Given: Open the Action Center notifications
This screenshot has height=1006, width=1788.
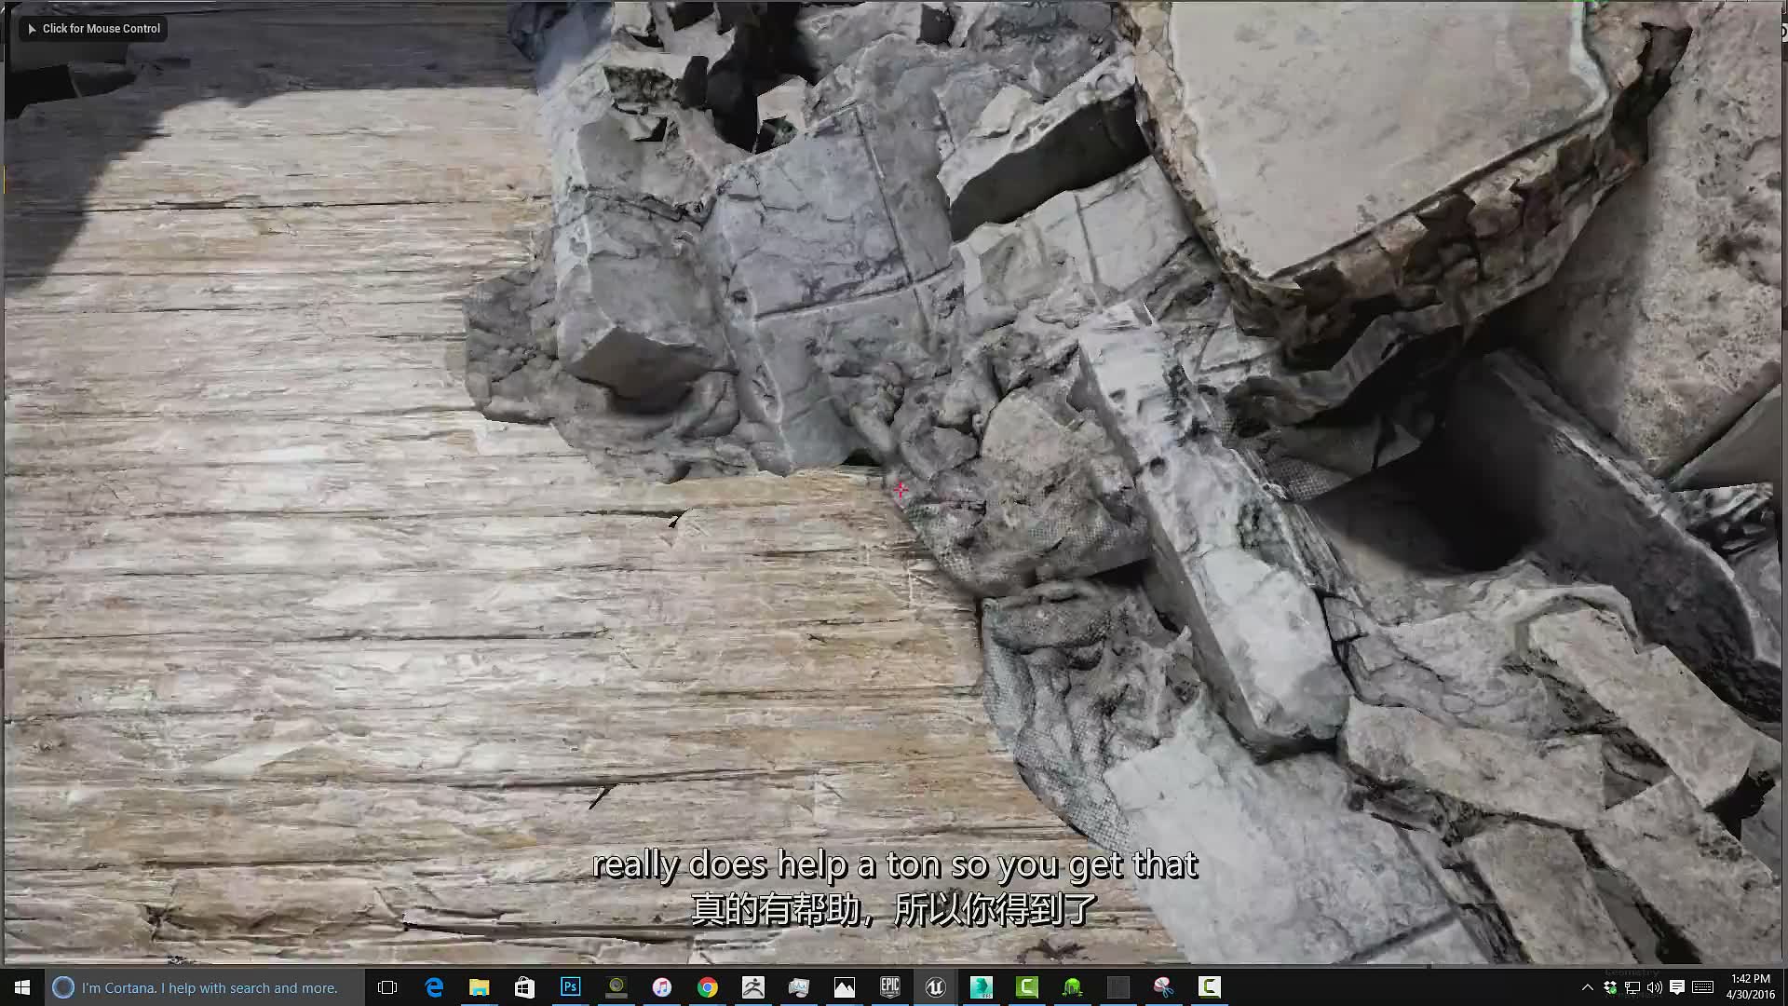Looking at the screenshot, I should pyautogui.click(x=1677, y=987).
